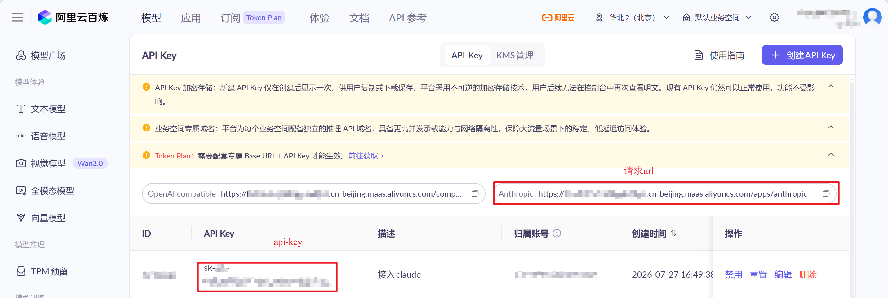Switch to the API-Key tab
Screen dimensions: 888x298
467,55
